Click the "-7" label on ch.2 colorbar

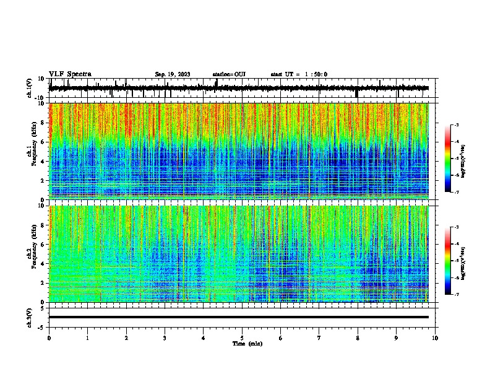456,294
